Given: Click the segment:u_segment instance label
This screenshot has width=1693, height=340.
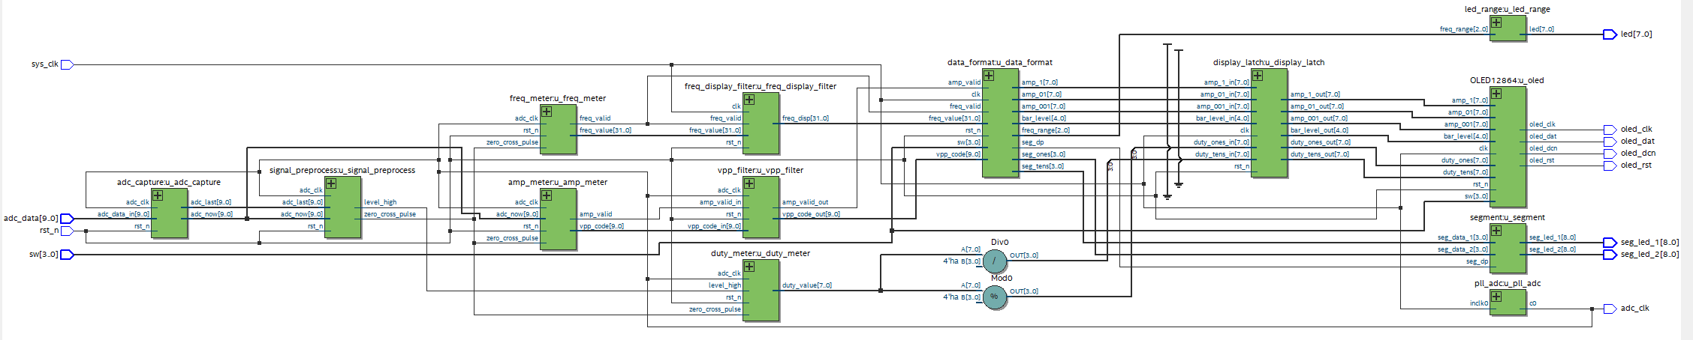Looking at the screenshot, I should (1507, 218).
